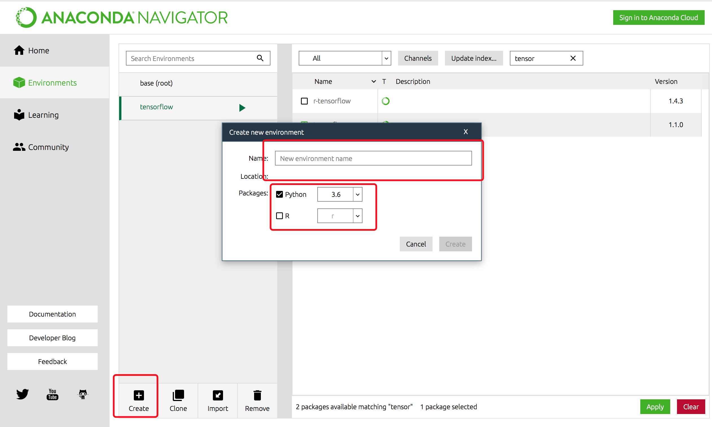712x427 pixels.
Task: Click the Description column header
Action: (x=413, y=81)
